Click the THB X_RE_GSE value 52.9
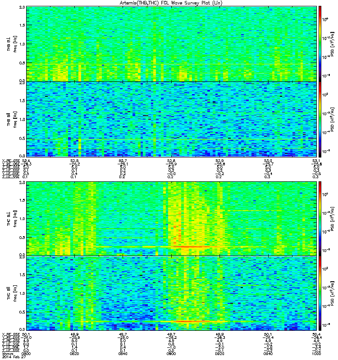 pos(219,161)
